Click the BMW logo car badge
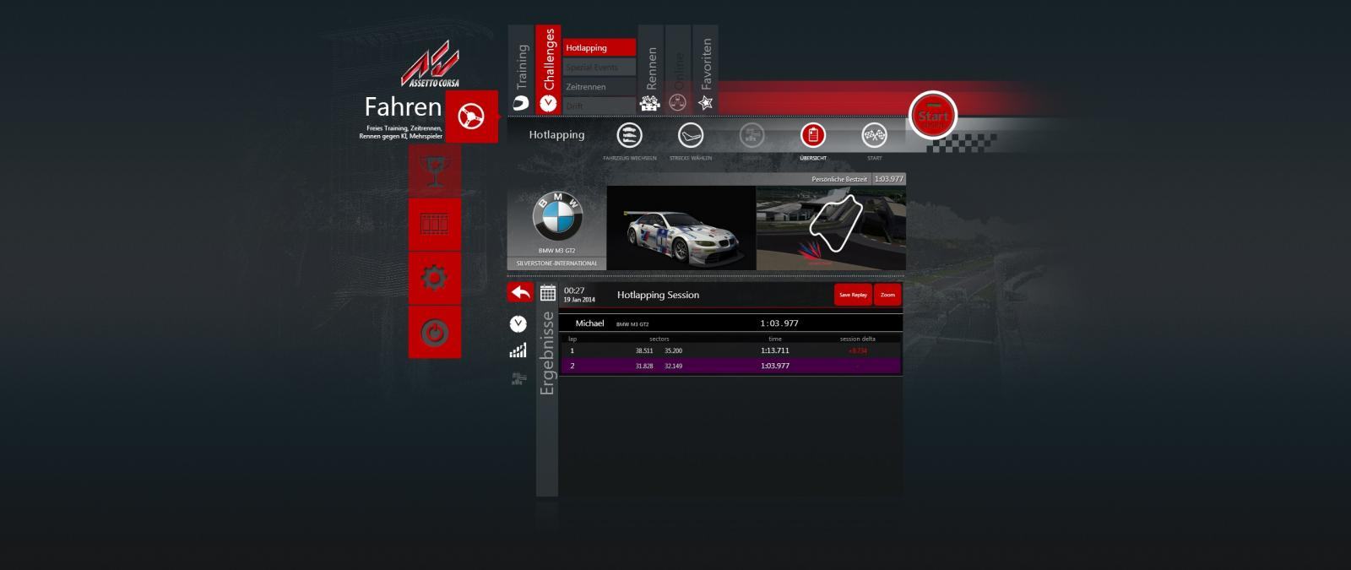1351x570 pixels. (x=557, y=216)
